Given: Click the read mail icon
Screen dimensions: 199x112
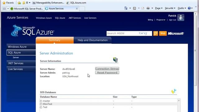Looking at the screenshot, I should pos(142,8).
